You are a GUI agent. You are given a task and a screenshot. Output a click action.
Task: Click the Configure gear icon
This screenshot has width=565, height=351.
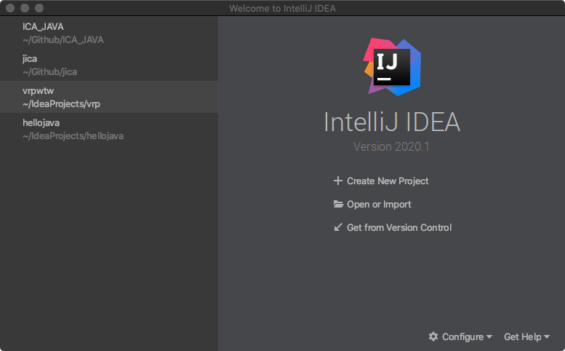coord(433,336)
